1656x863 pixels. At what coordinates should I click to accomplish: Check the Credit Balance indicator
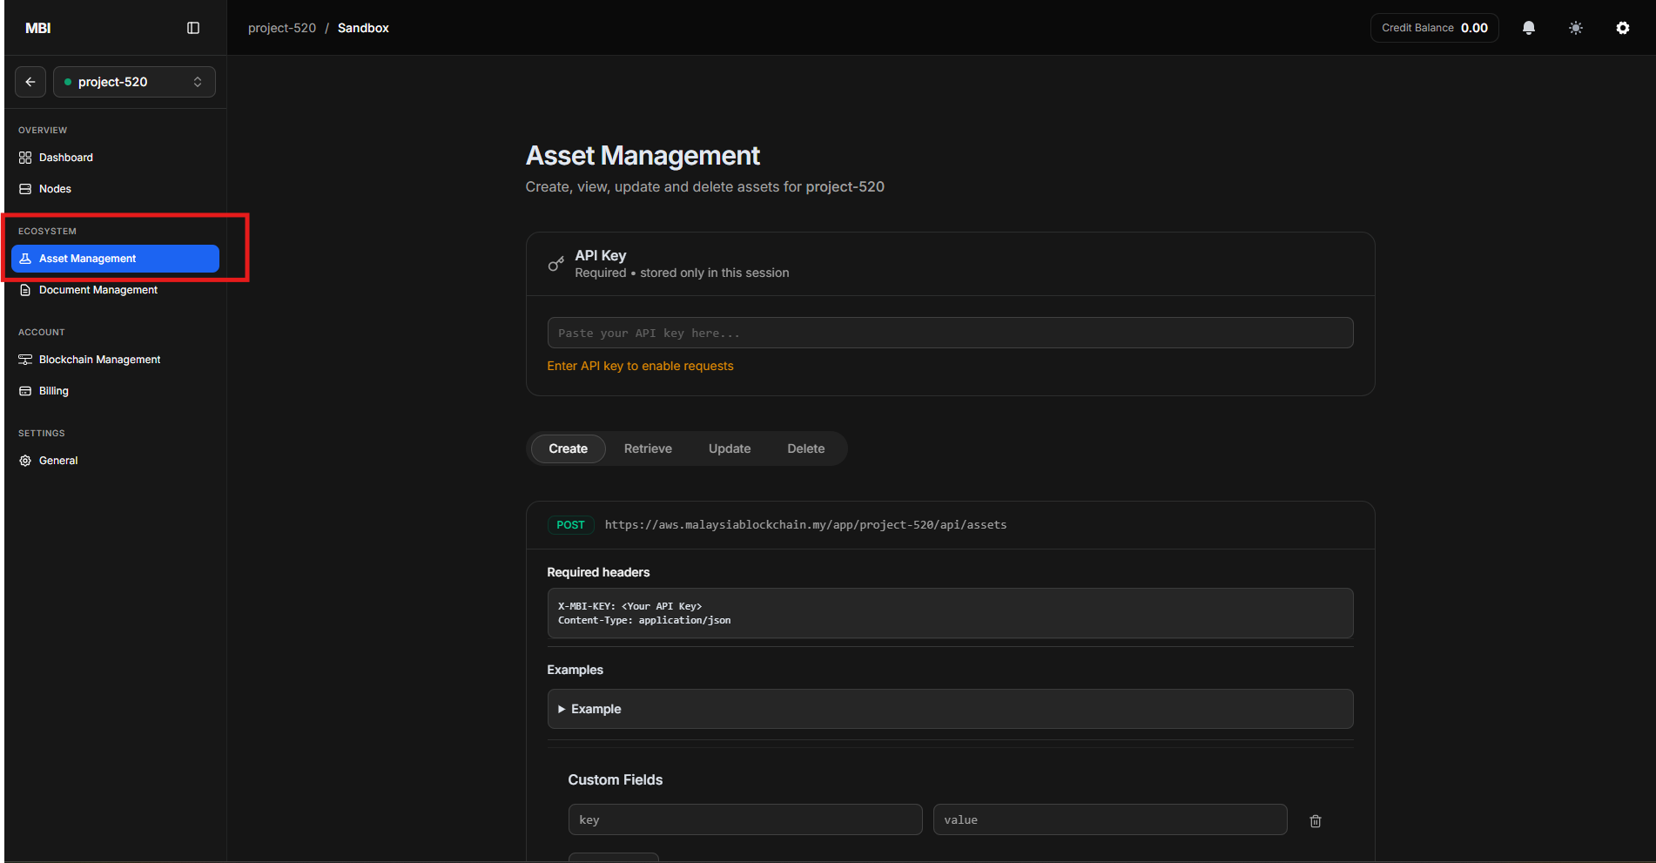coord(1433,27)
